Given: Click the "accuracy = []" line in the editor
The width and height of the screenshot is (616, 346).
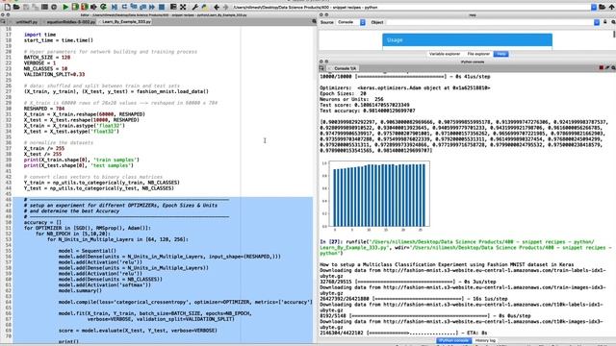Looking at the screenshot, I should (42, 222).
